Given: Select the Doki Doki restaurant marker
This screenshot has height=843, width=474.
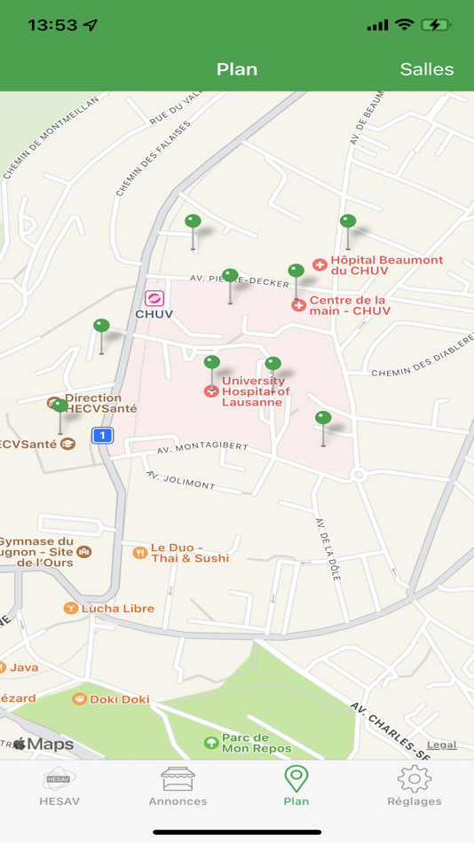Looking at the screenshot, I should click(x=80, y=699).
